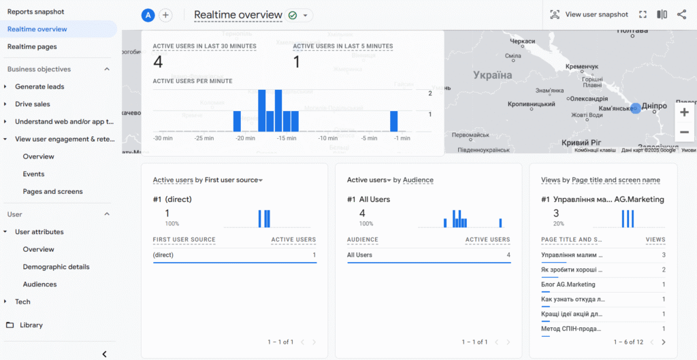The height and width of the screenshot is (360, 697).
Task: Click Active users in last 30 minutes label
Action: tap(204, 46)
